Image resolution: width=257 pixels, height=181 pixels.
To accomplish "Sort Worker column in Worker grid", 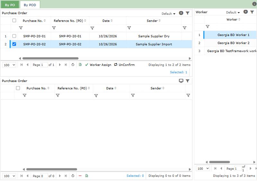I will [x=233, y=19].
